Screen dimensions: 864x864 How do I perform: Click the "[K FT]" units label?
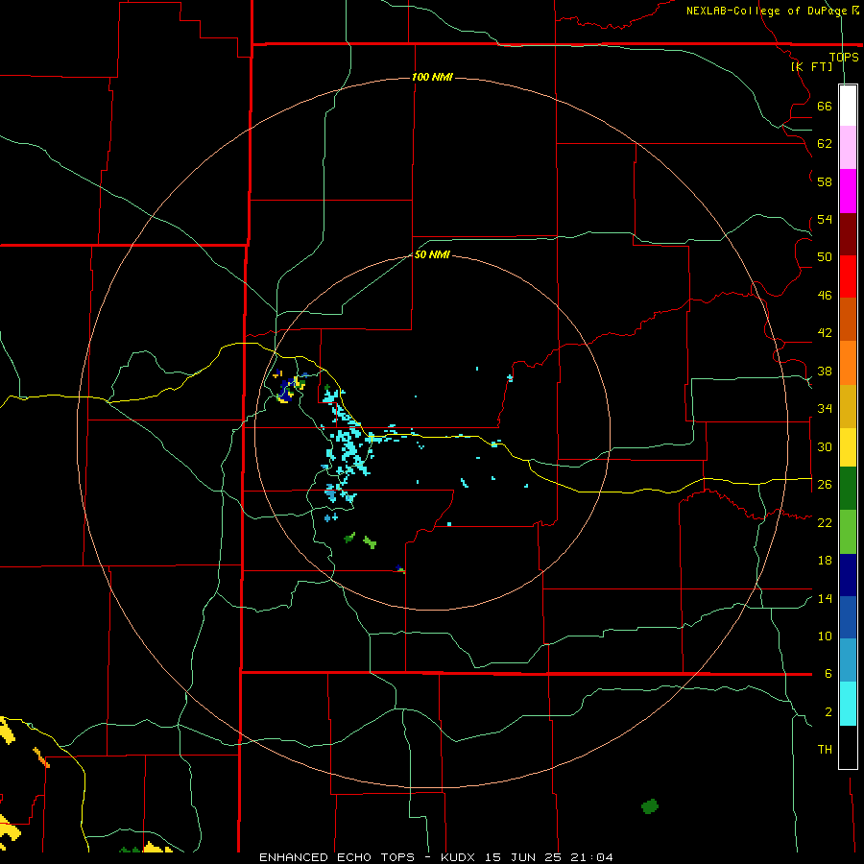[811, 66]
